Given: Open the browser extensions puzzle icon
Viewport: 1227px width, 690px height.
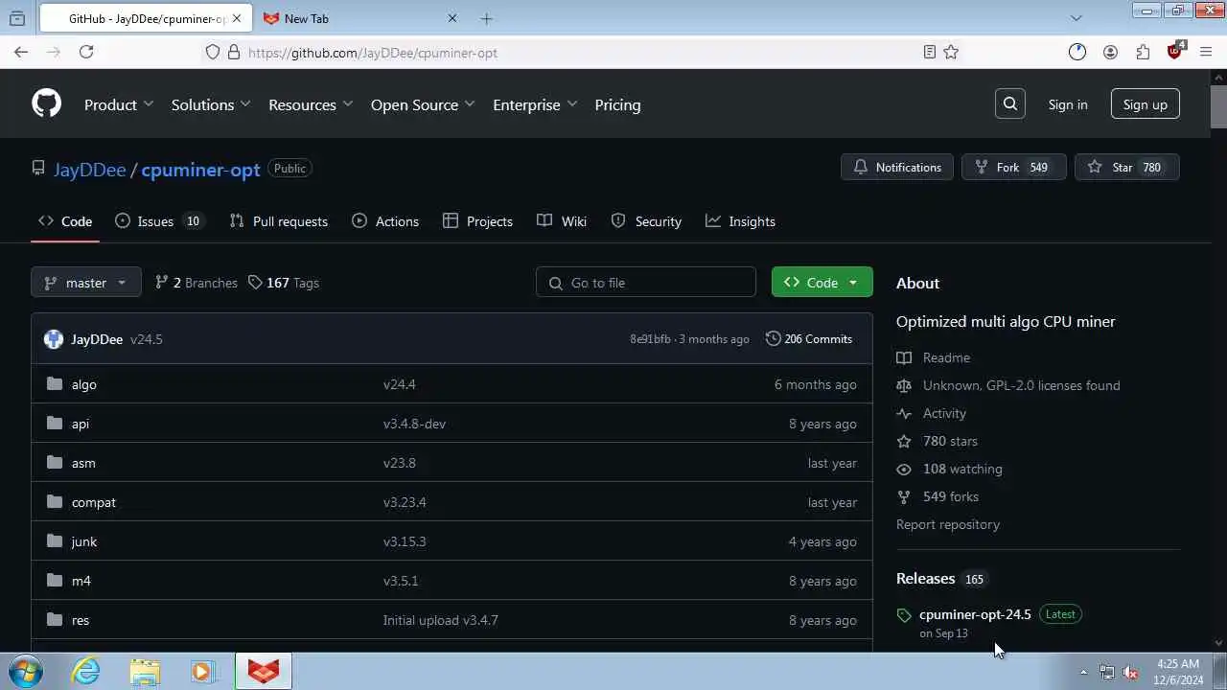Looking at the screenshot, I should pos(1143,52).
